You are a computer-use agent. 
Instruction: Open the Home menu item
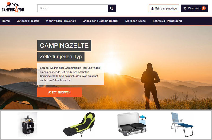[6, 21]
